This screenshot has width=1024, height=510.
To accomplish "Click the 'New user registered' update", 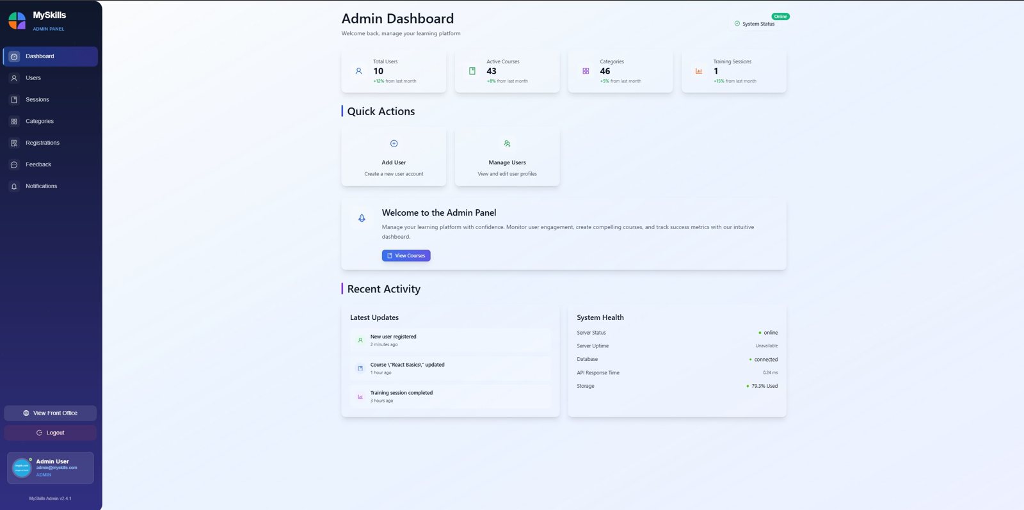I will [x=451, y=340].
